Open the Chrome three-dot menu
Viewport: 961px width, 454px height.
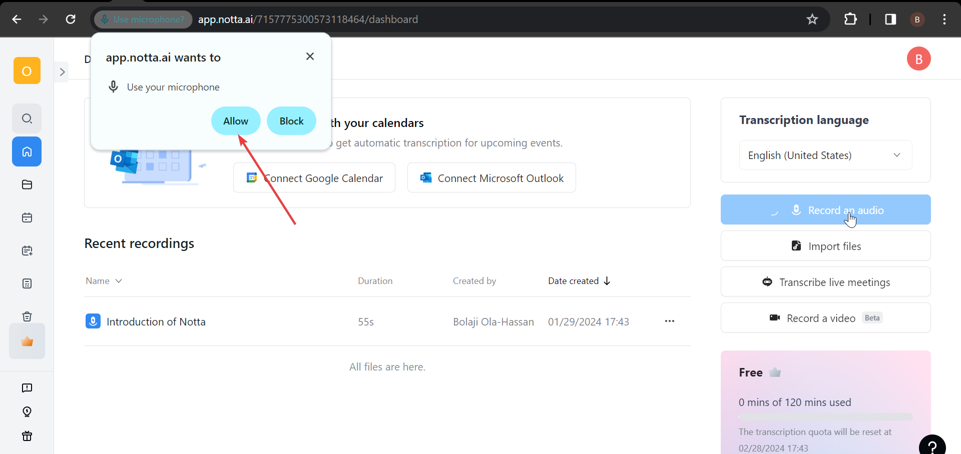(x=944, y=19)
